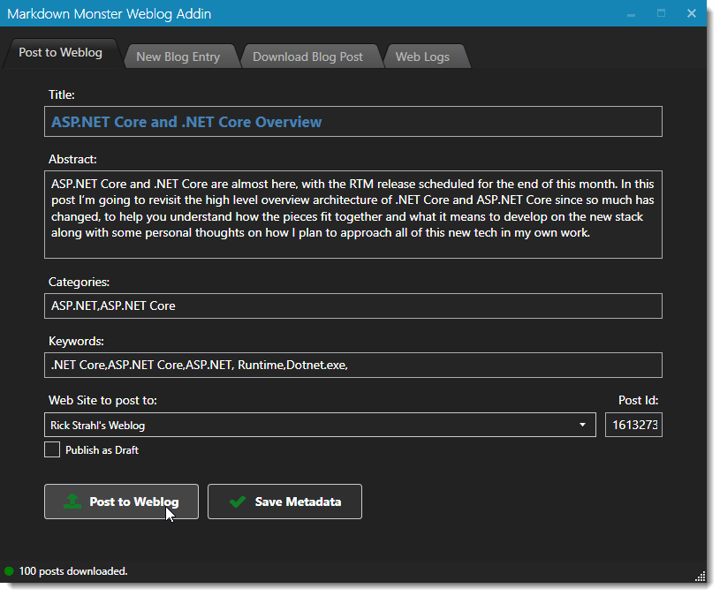
Task: Click the 'Keywords:' label
Action: click(x=76, y=342)
